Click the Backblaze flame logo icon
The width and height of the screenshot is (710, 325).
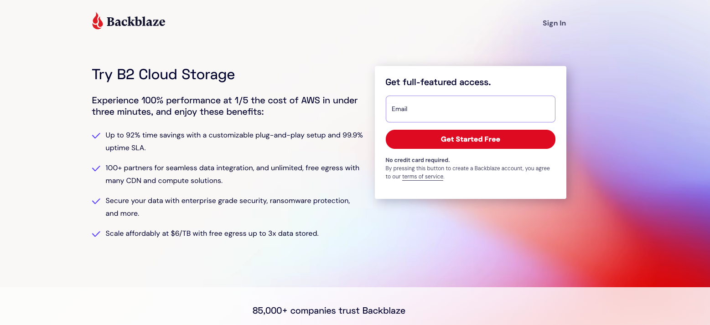point(97,21)
